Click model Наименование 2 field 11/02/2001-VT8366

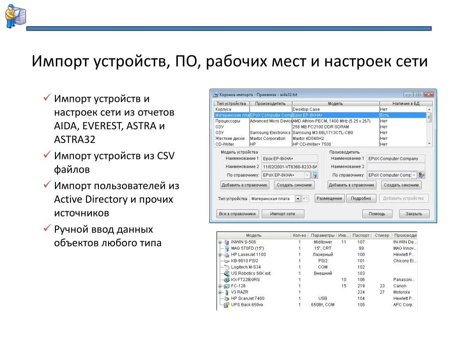pyautogui.click(x=290, y=167)
